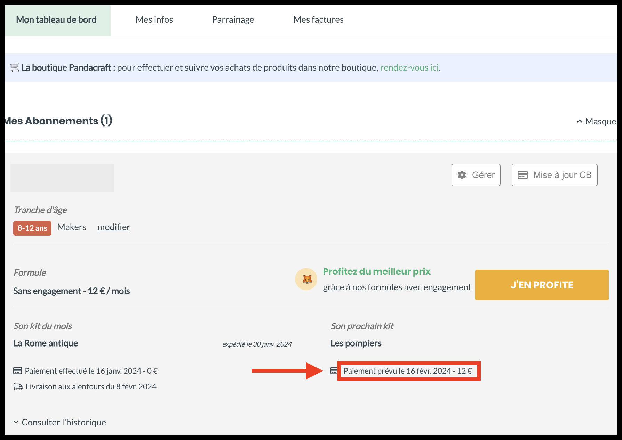Click the greyed placeholder subscriber name box
Viewport: 622px width, 440px height.
[x=62, y=178]
